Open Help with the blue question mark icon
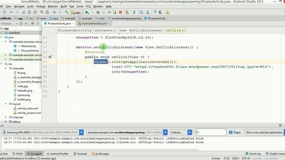Viewport: 285px width, 160px height. [x=155, y=12]
